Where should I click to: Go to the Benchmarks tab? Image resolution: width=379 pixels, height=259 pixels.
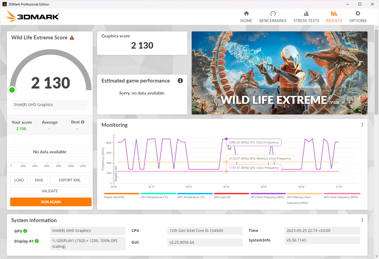point(273,17)
